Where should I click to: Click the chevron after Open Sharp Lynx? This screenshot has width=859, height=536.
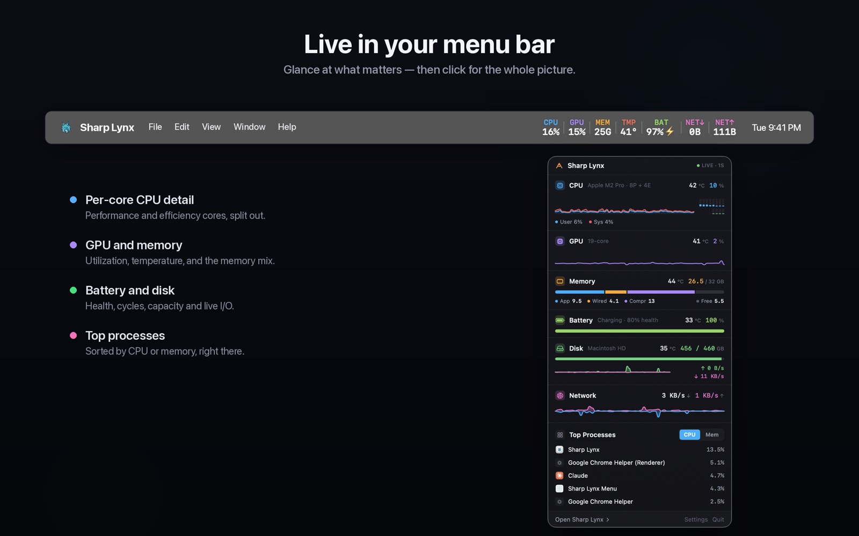tap(608, 519)
